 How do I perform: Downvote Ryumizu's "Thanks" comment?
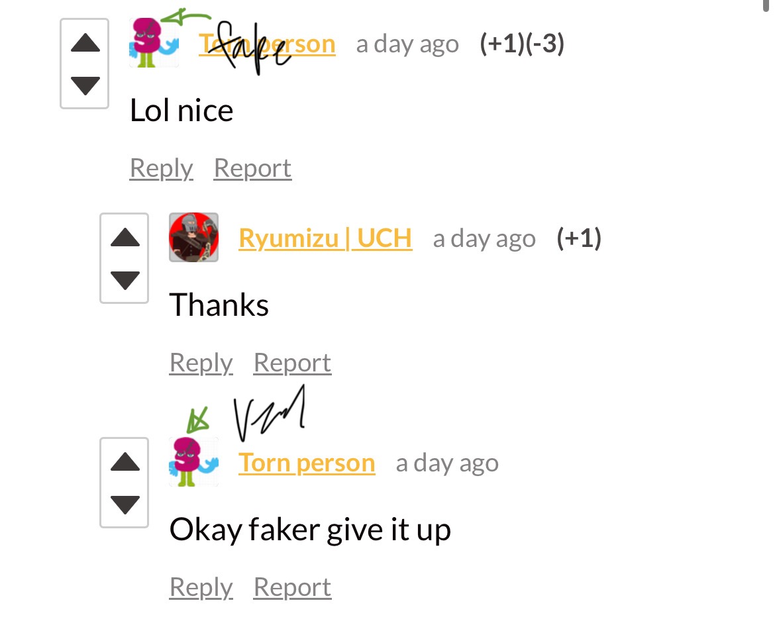click(x=125, y=280)
